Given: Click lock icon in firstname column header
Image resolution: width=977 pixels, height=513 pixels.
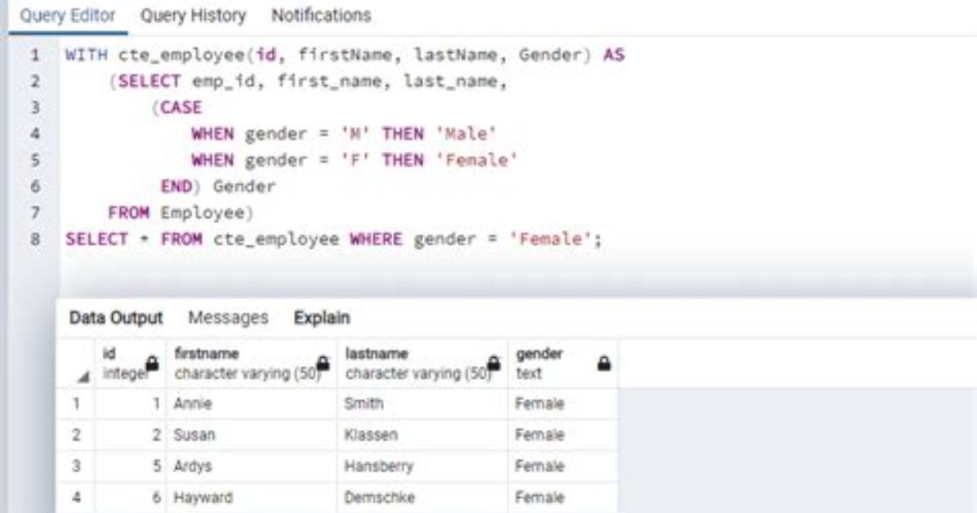Looking at the screenshot, I should 323,364.
